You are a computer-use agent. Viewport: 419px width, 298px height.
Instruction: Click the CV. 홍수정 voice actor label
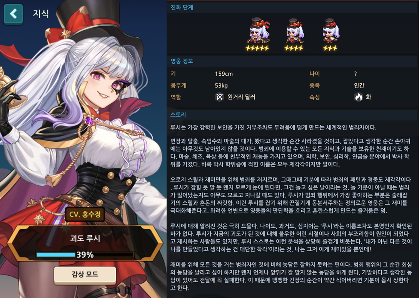85,214
